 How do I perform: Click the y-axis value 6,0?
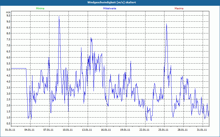(9, 58)
